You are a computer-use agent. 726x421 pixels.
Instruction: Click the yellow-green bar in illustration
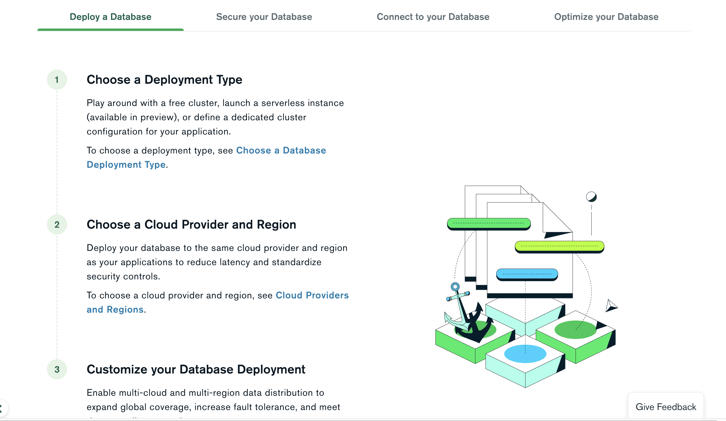pyautogui.click(x=559, y=246)
